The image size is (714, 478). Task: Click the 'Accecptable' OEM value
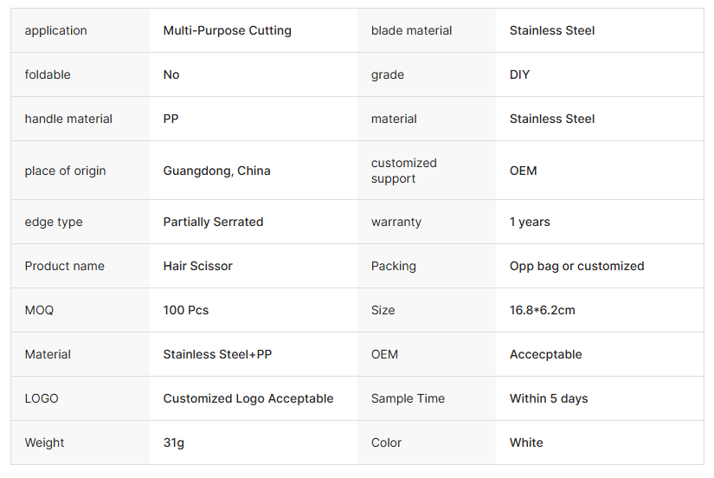coord(545,354)
